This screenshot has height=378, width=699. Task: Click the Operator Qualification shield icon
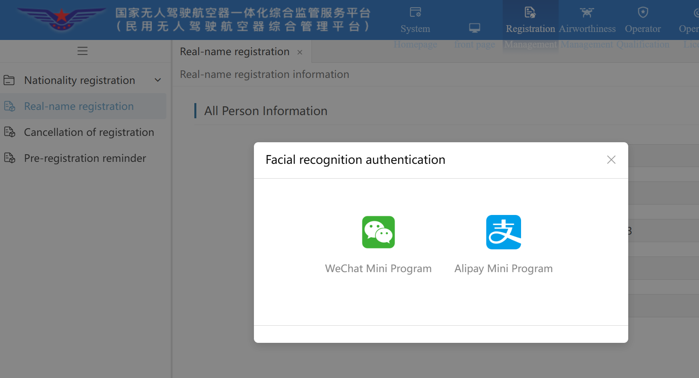pyautogui.click(x=643, y=12)
